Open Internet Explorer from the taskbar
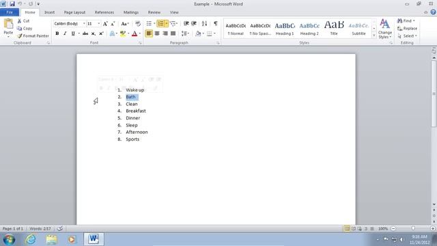 click(x=31, y=239)
